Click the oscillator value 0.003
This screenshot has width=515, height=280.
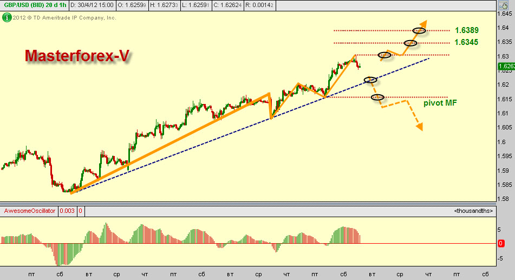(67, 211)
